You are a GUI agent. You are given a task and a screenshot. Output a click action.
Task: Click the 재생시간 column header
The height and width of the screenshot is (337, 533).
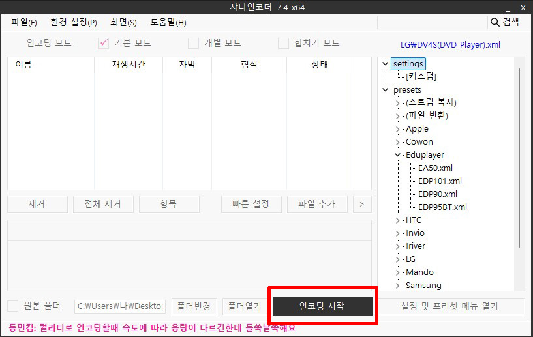click(129, 65)
